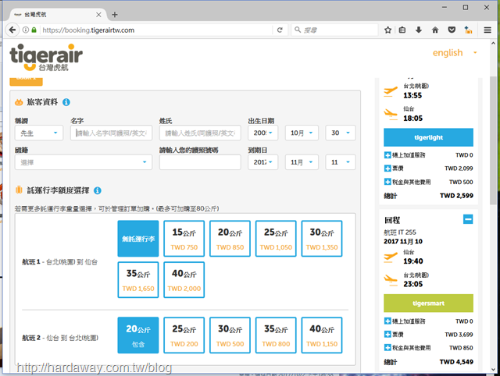Screen dimensions: 500x376
Task: Click the 名字 first name input field
Action: tap(111, 133)
